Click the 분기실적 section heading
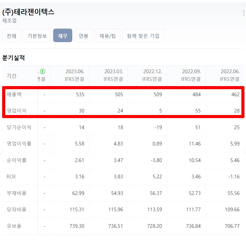Viewport: 246px width, 246px height. 14,58
